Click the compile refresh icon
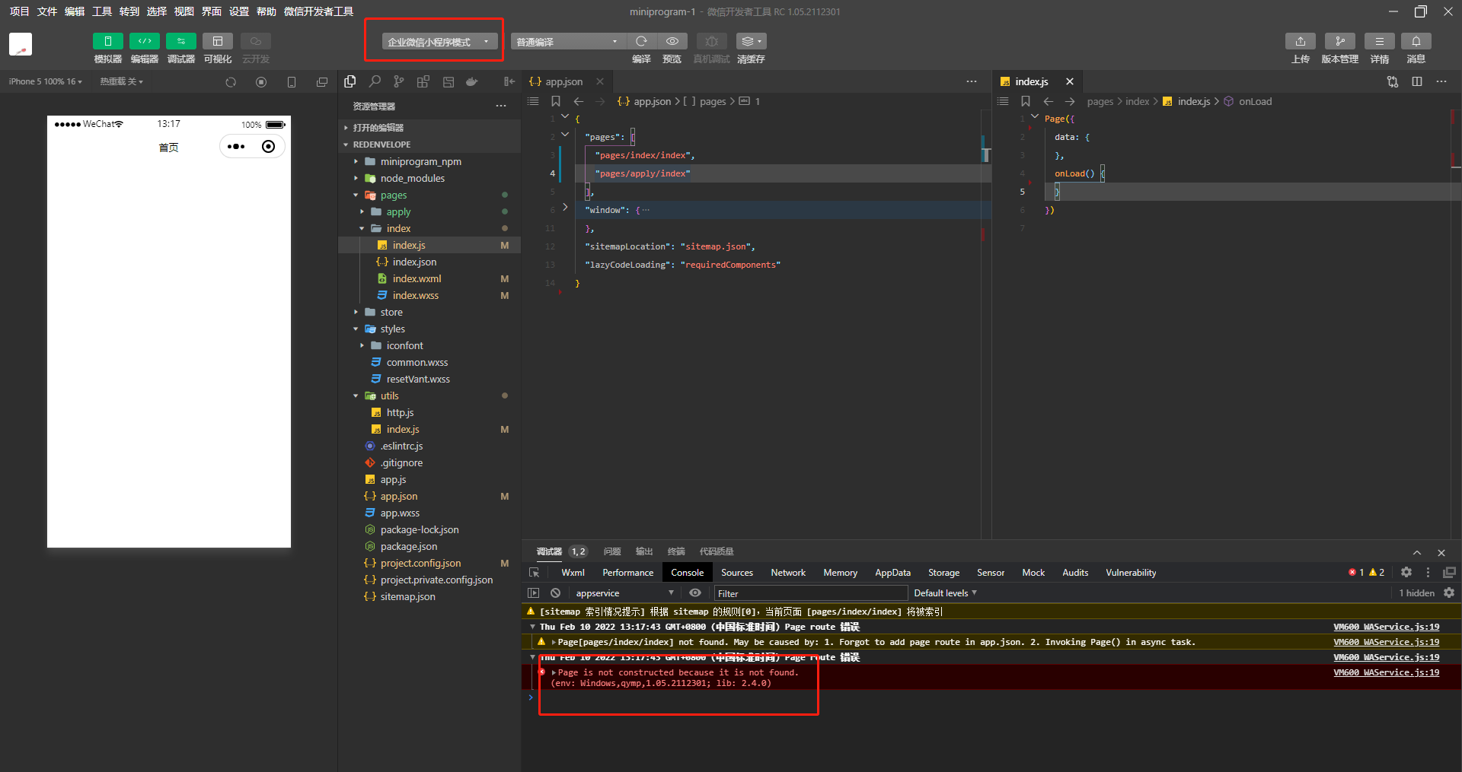The image size is (1462, 772). click(641, 41)
